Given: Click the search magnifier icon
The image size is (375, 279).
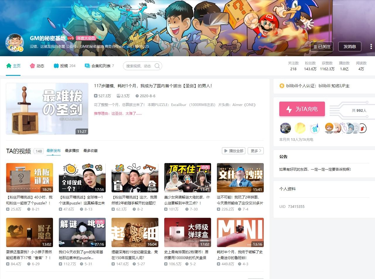Looking at the screenshot, I should click(157, 66).
